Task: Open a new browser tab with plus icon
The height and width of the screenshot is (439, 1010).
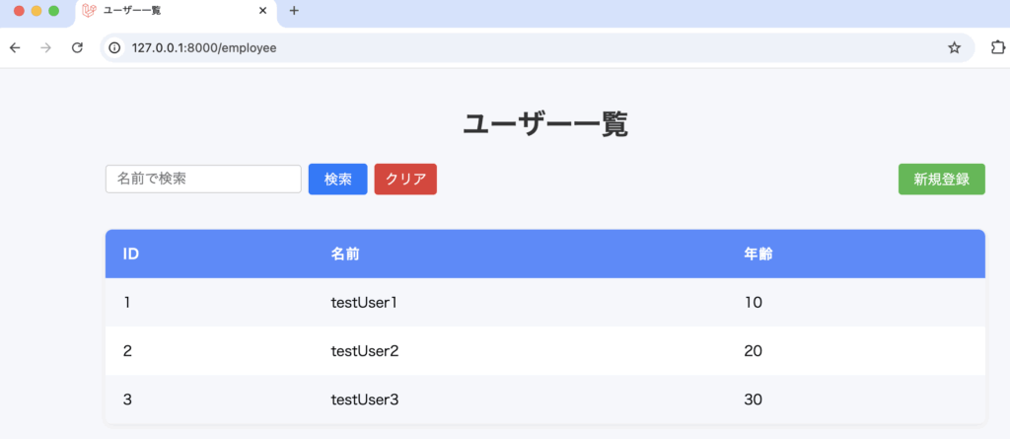Action: pos(294,11)
